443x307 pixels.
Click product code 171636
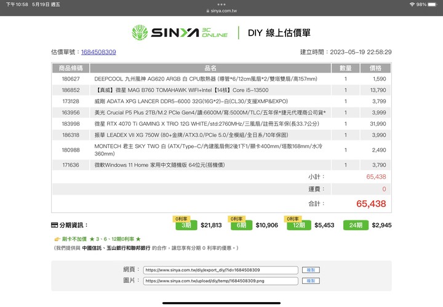pos(71,165)
